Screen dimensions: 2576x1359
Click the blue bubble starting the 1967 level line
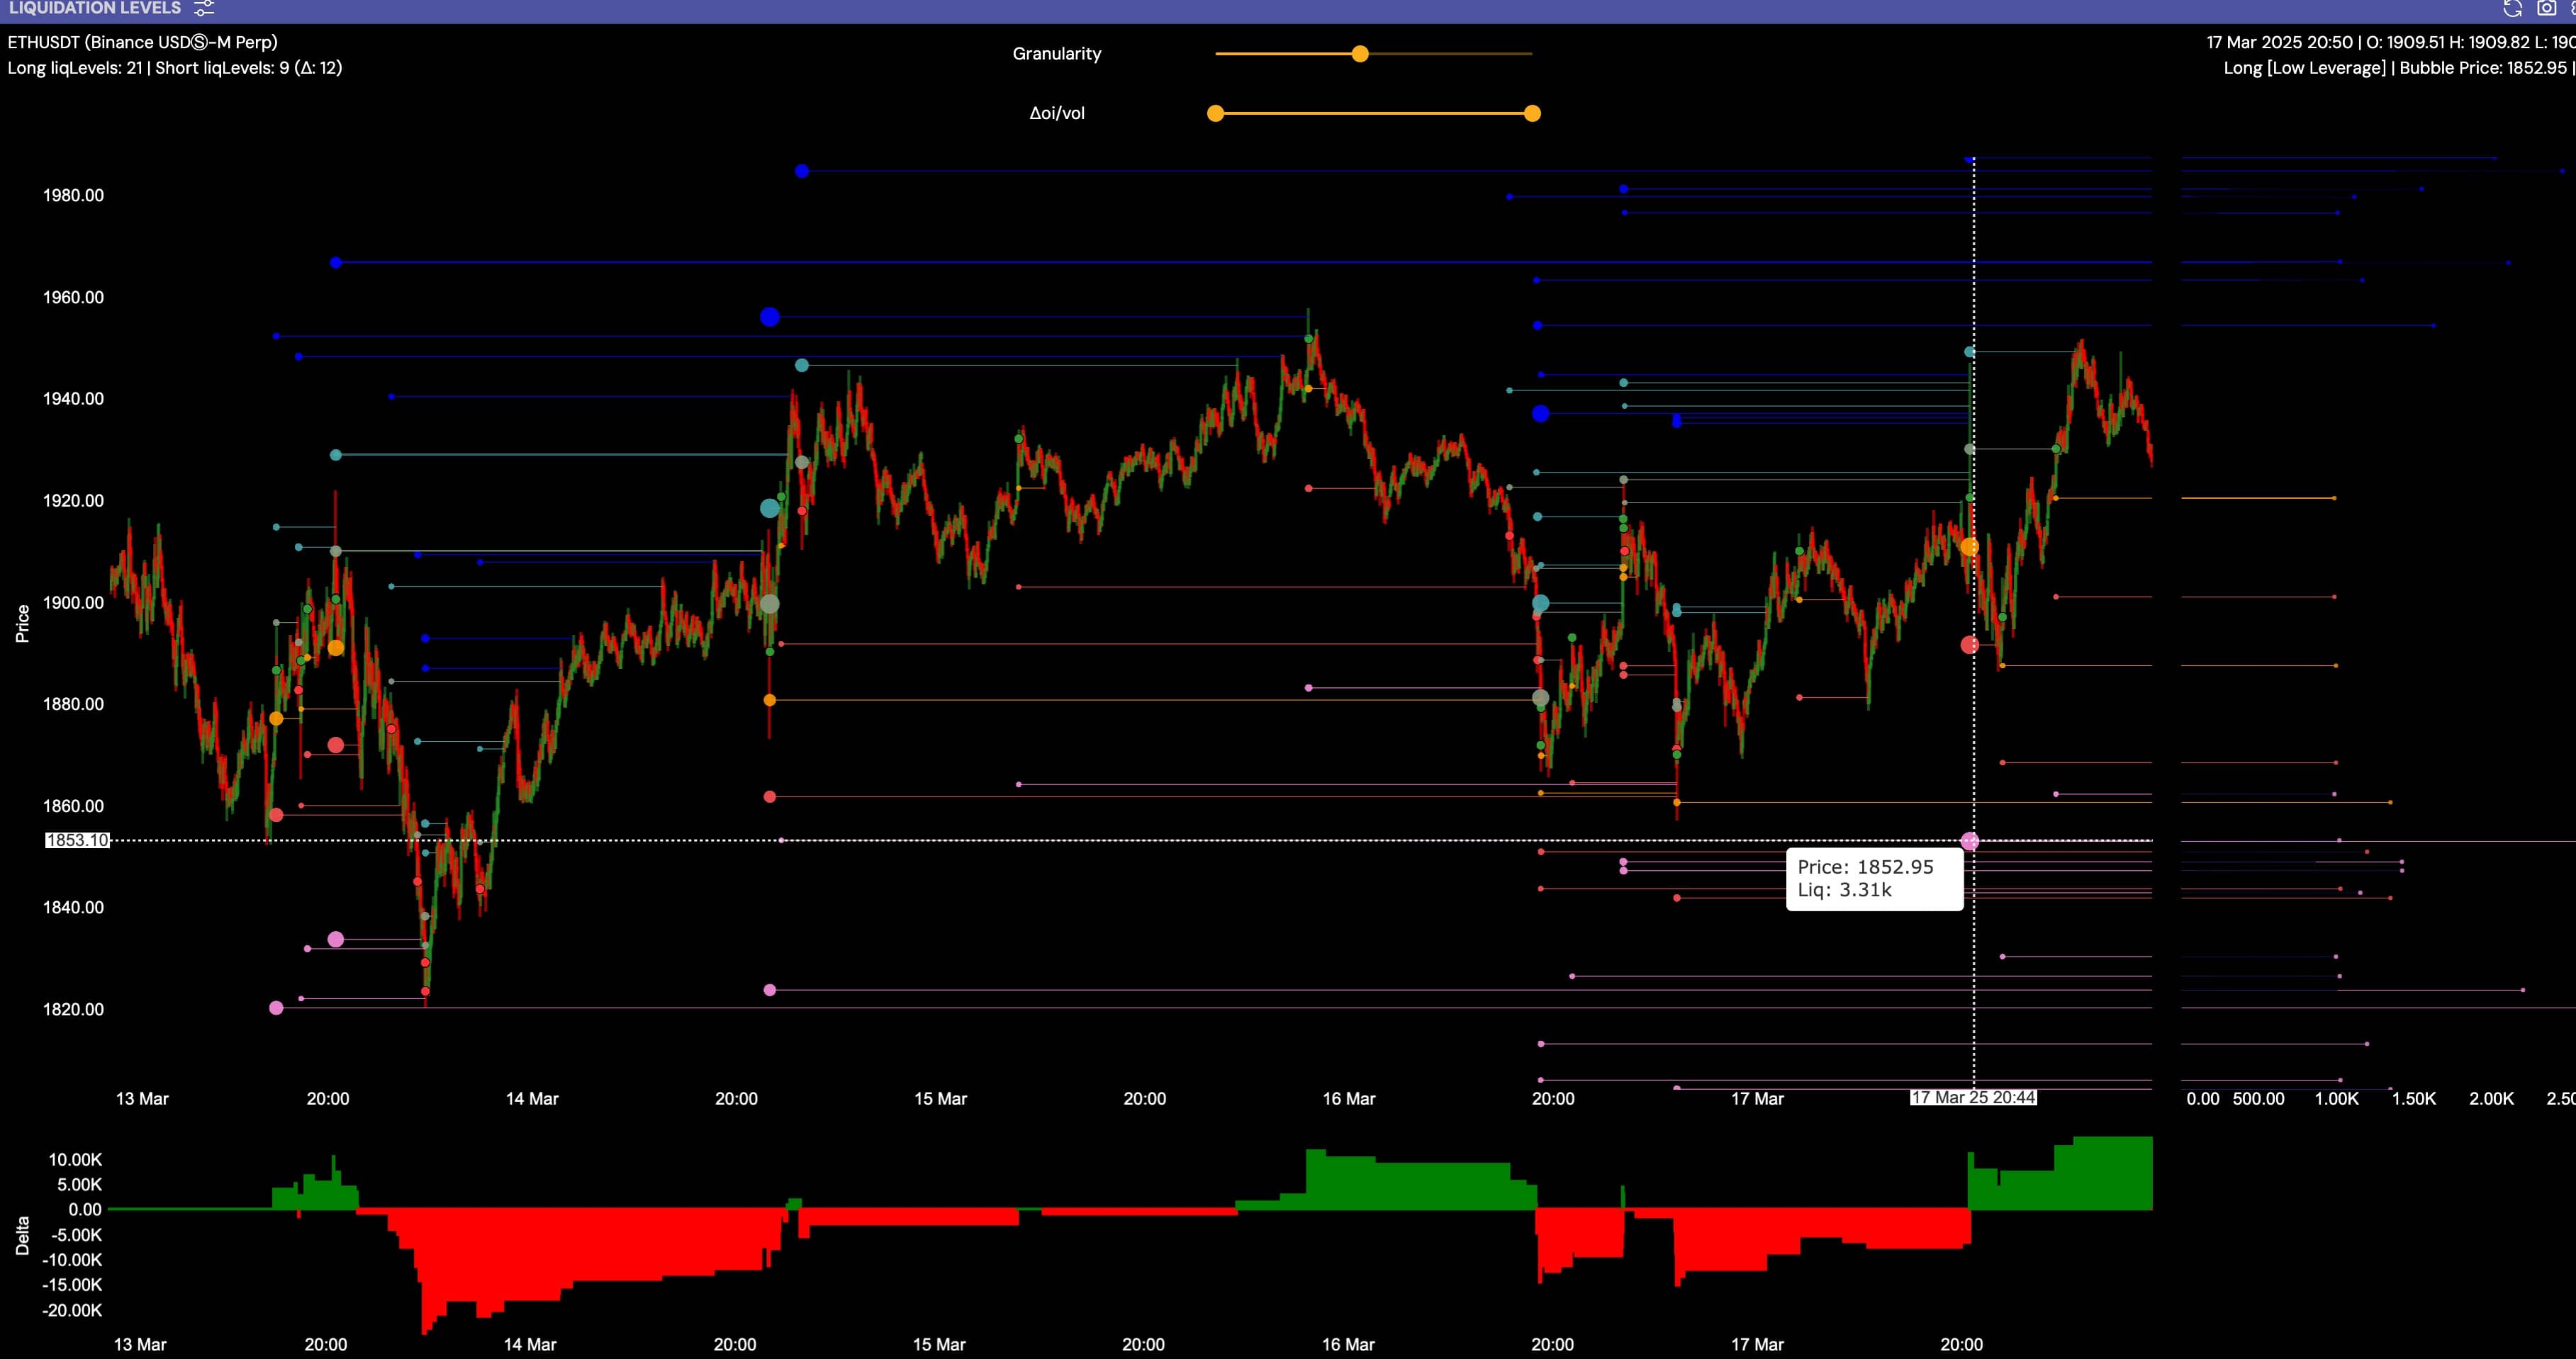click(x=336, y=263)
